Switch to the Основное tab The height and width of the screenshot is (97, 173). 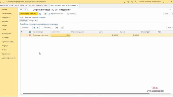[x=24, y=21]
